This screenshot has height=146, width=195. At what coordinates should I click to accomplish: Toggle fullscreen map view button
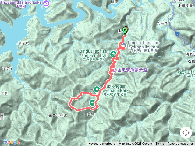tap(186, 133)
